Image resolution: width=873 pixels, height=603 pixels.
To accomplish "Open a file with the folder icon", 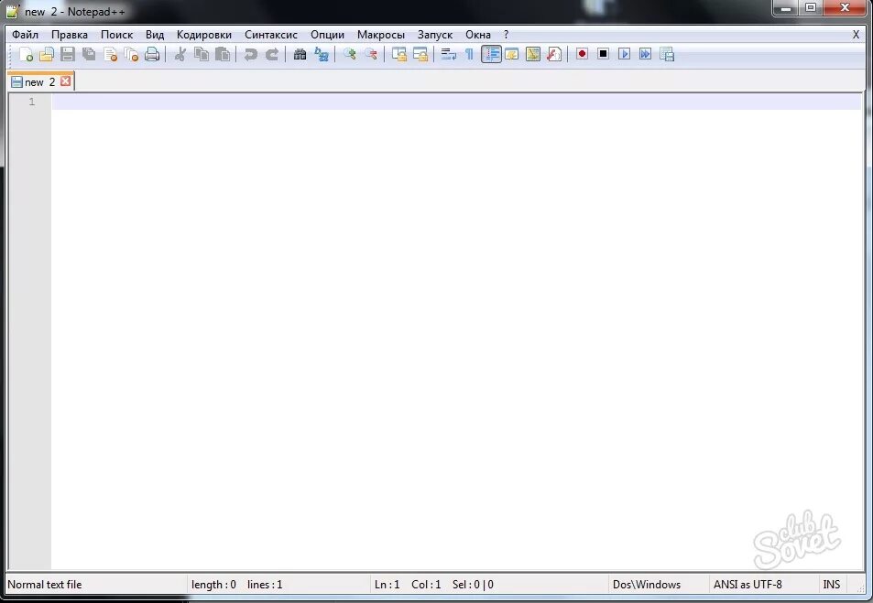I will pos(47,54).
